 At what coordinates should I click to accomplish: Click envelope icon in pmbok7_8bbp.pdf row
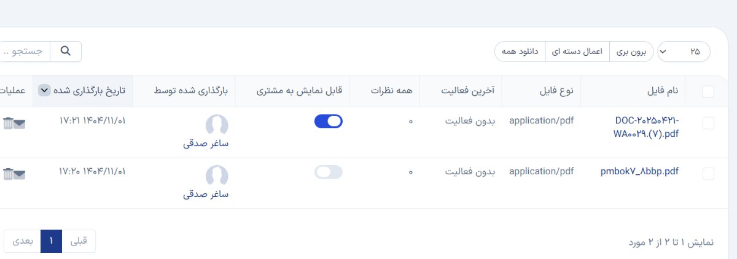[x=20, y=174]
